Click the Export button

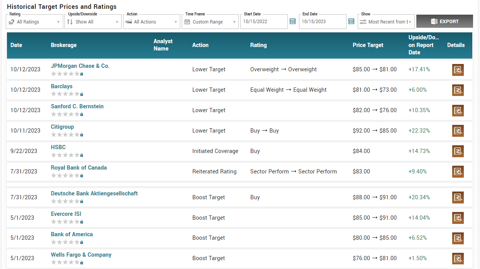click(x=445, y=22)
